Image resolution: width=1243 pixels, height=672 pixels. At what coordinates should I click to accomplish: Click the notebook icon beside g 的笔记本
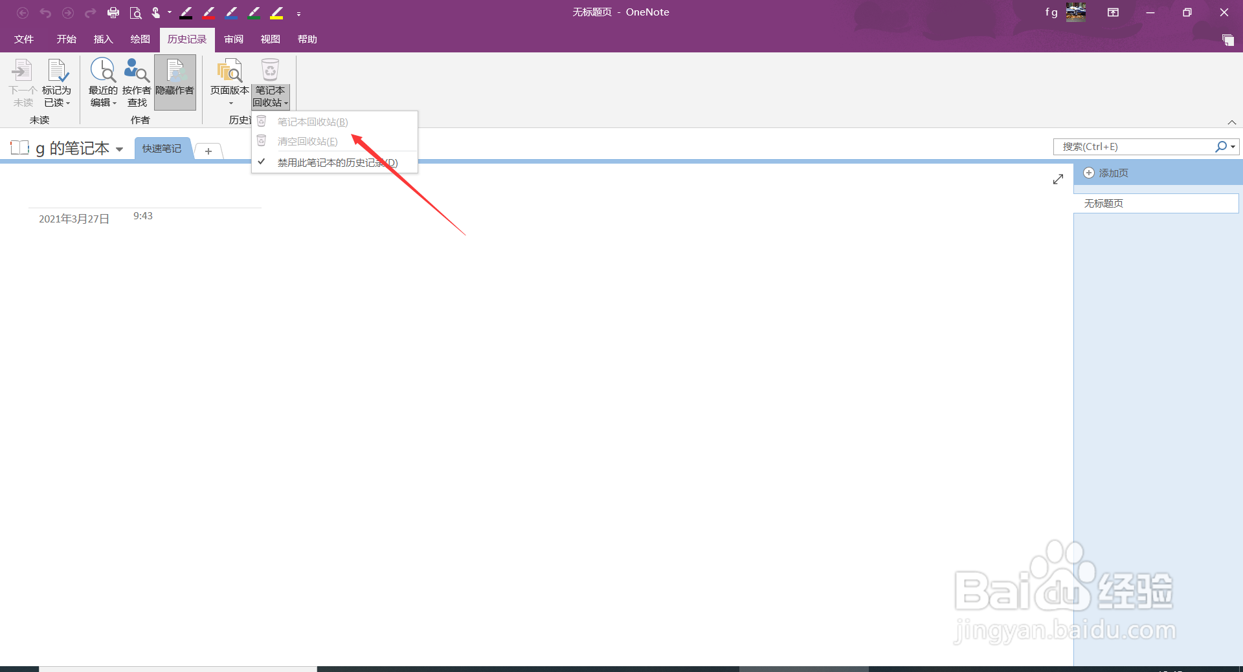[x=20, y=148]
